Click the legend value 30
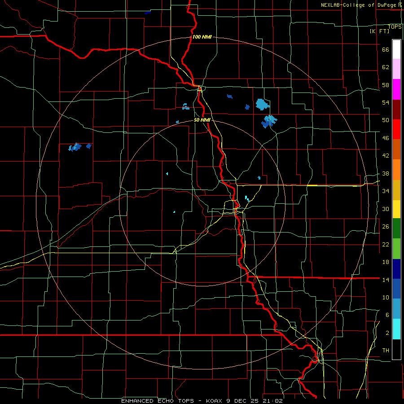Viewport: 404px width, 404px height. tap(386, 209)
